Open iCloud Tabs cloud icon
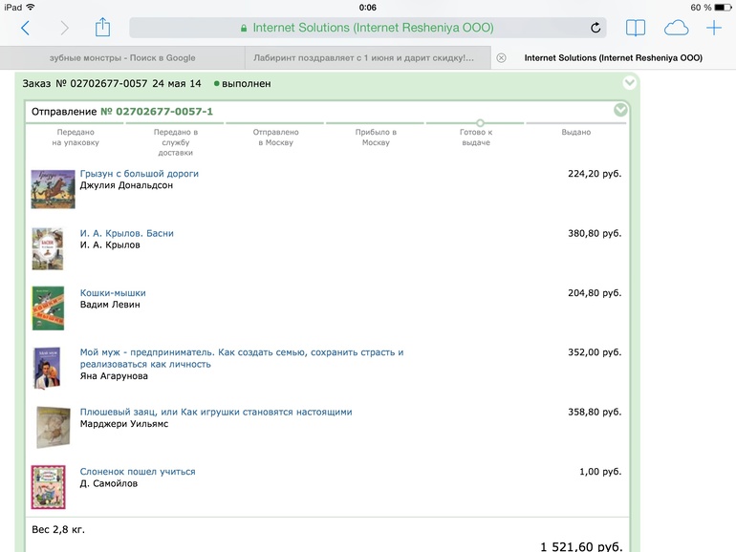The height and width of the screenshot is (552, 736). point(675,29)
